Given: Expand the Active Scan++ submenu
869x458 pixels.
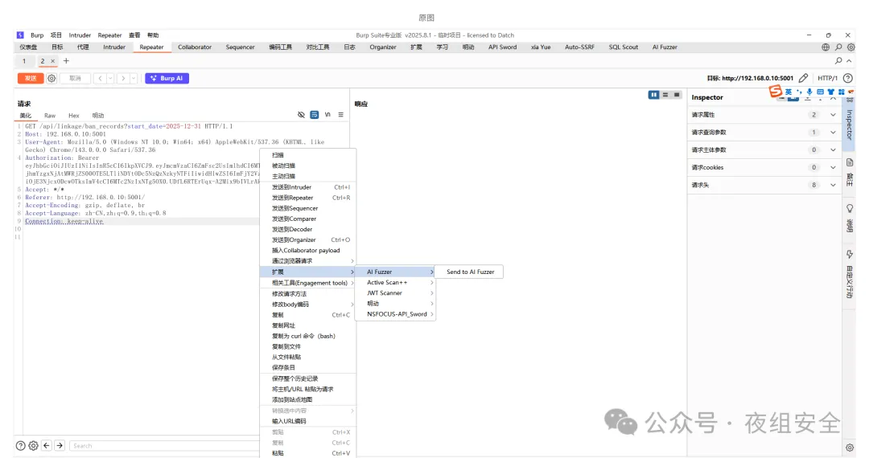Looking at the screenshot, I should click(x=395, y=283).
